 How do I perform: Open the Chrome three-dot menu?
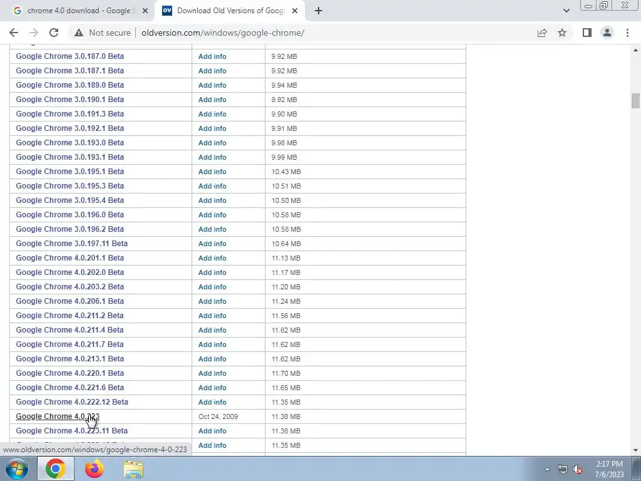(627, 33)
